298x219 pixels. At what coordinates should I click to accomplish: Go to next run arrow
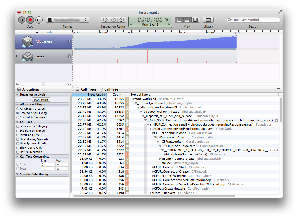169,25
